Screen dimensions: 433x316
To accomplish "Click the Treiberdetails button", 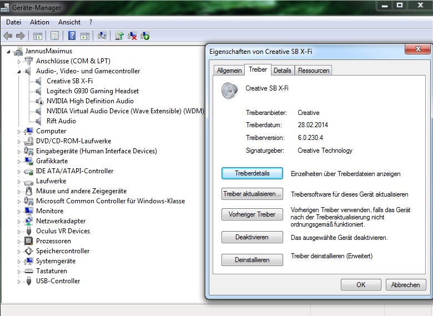I will point(252,173).
